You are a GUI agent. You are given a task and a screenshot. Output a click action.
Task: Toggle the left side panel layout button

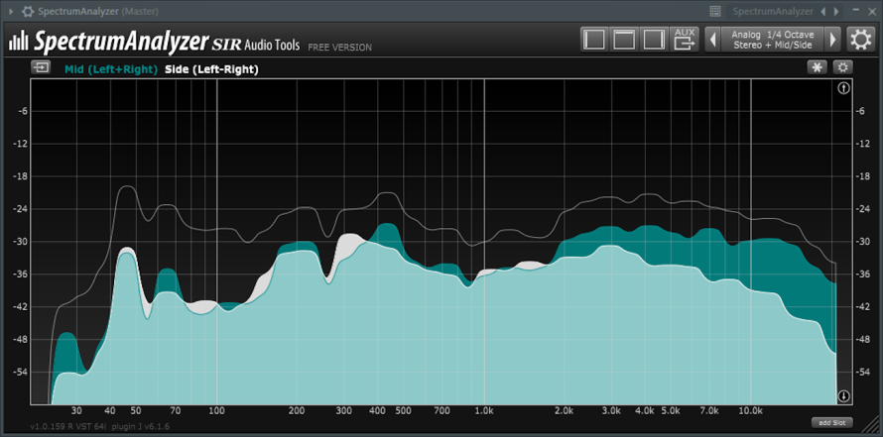594,40
